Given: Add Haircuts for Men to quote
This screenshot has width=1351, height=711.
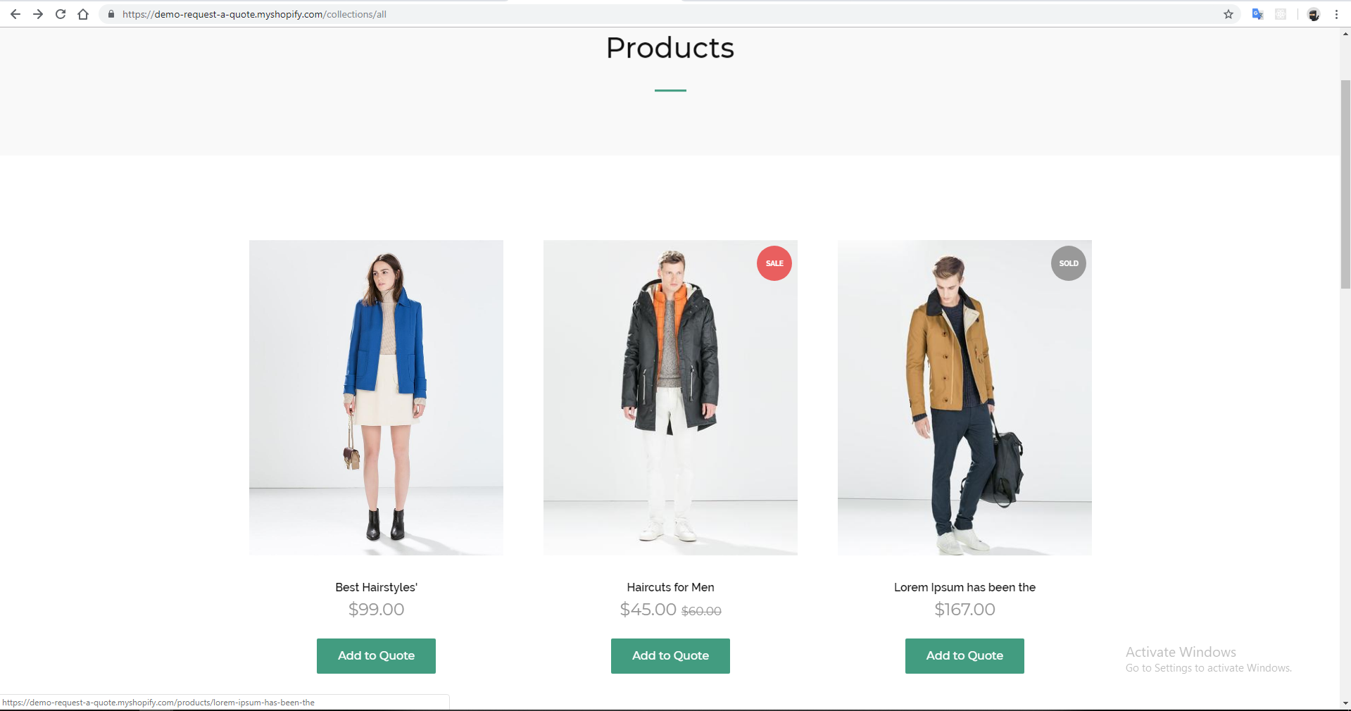Looking at the screenshot, I should coord(670,655).
